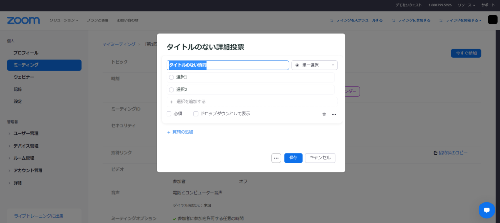The image size is (500, 223).
Task: Go to プロフィール in the sidebar
Action: [x=25, y=53]
